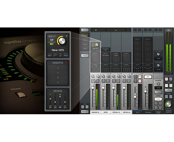The height and width of the screenshot is (142, 174).
Task: Open SR CONVERT Off menu
Action: click(106, 50)
